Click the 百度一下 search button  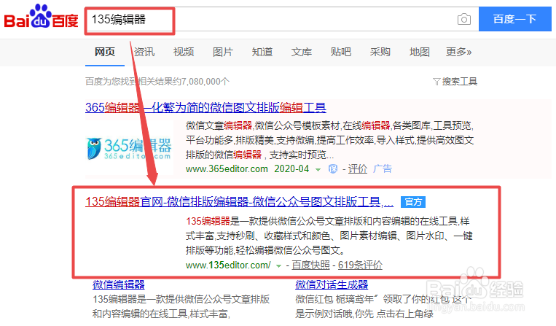point(515,19)
